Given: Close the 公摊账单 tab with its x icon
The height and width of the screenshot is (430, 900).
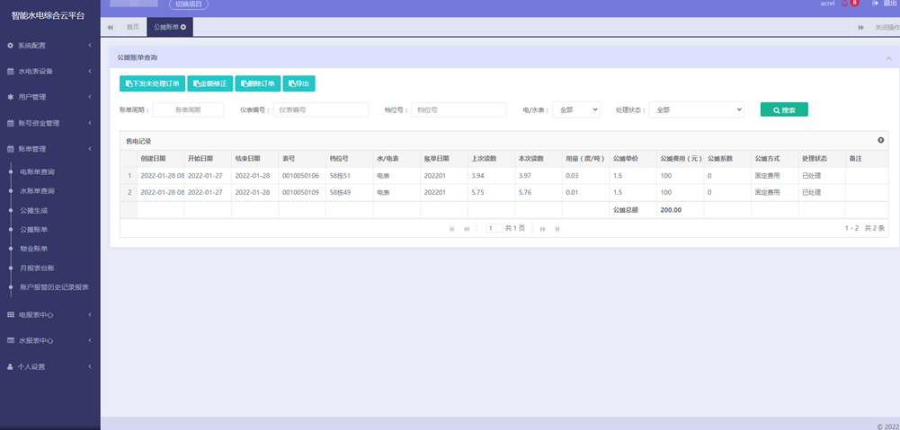Looking at the screenshot, I should (183, 27).
